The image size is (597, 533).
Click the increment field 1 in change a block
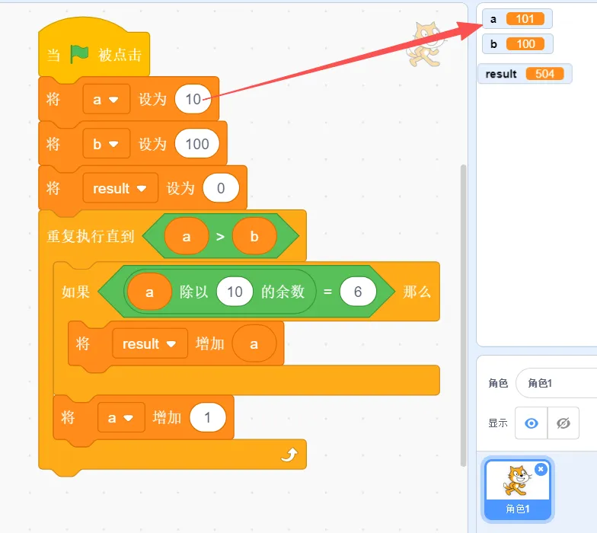(x=207, y=417)
